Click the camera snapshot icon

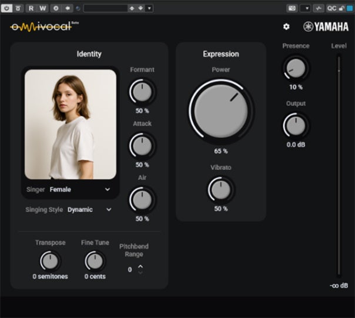point(292,8)
